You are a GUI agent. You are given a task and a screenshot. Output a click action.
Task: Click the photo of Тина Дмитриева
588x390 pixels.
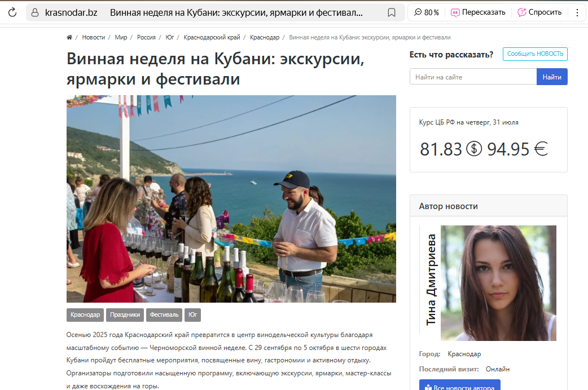pos(498,282)
